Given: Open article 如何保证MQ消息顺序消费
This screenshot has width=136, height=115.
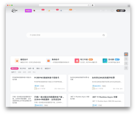Looking at the screenshot, I should coord(103,78).
